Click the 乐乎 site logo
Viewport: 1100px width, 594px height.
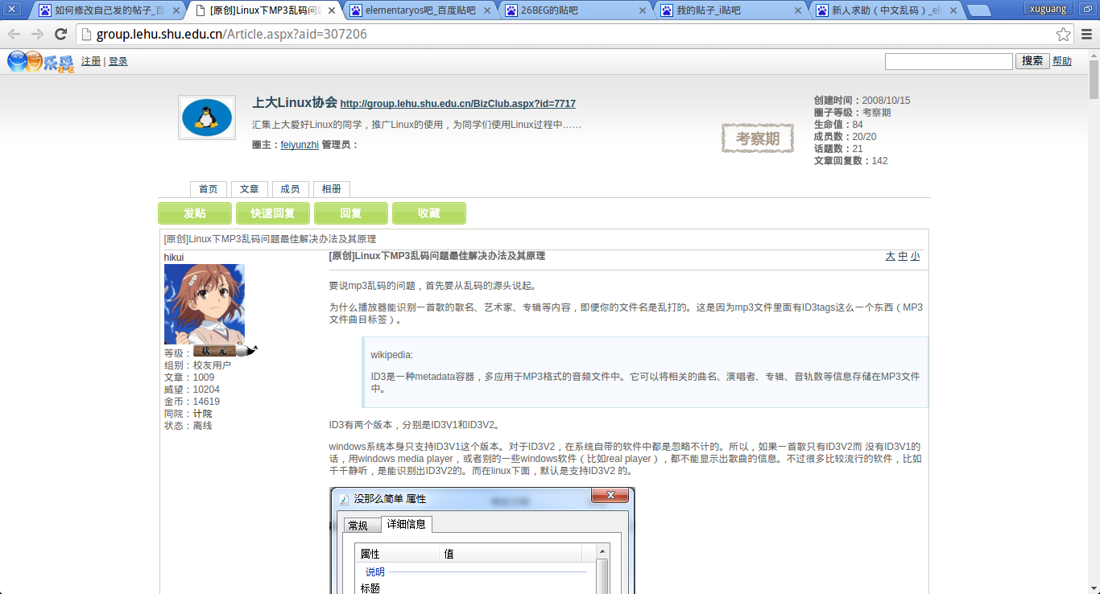[x=40, y=61]
